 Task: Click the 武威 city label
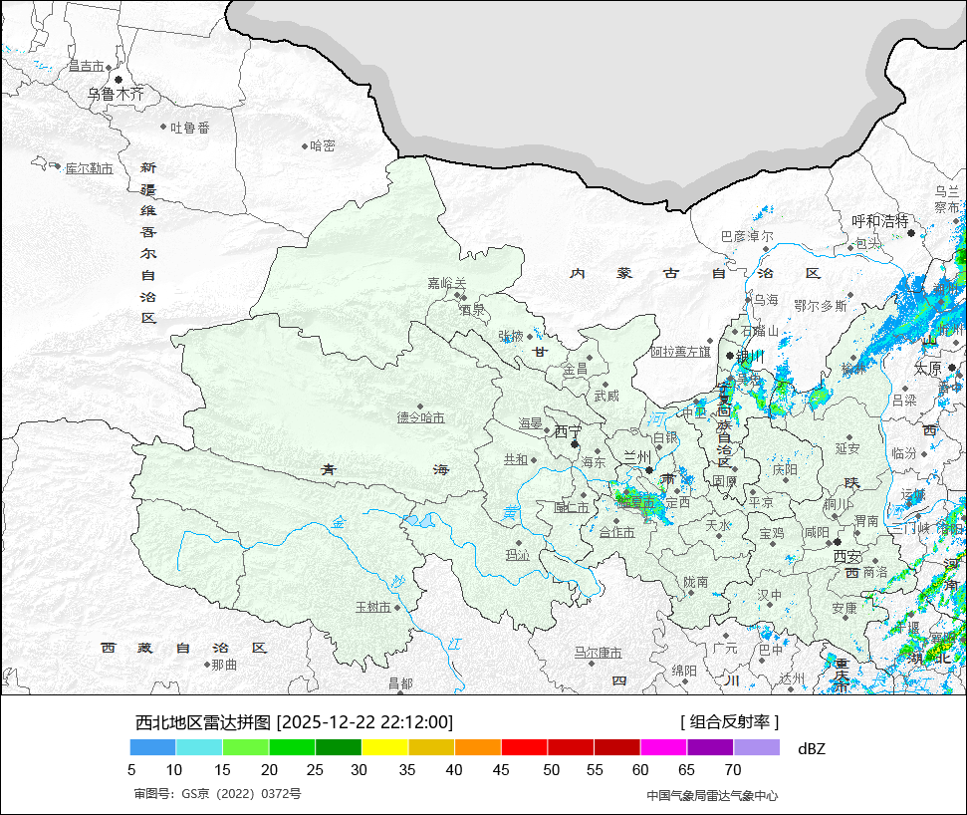[606, 396]
